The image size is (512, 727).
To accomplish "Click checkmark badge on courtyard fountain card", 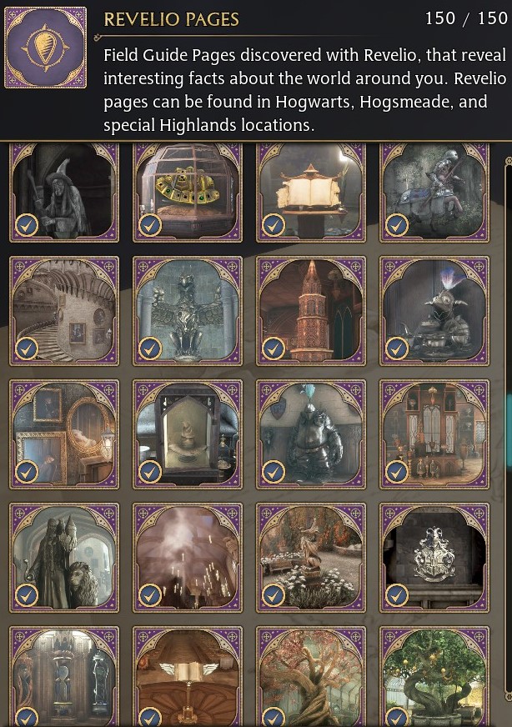I will tap(274, 595).
